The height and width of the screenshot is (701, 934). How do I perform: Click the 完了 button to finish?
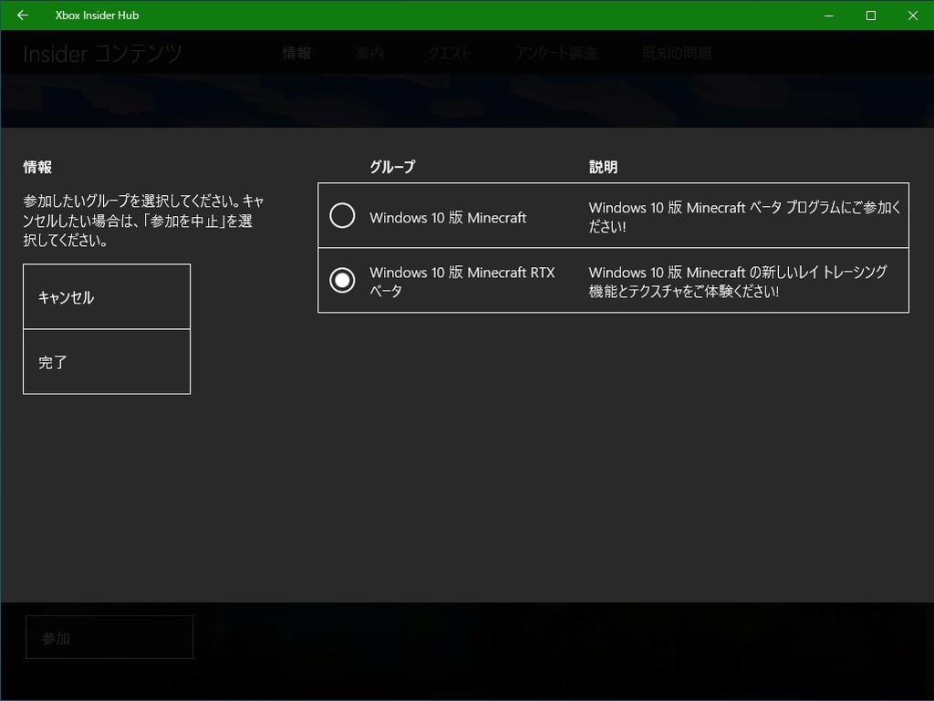click(x=107, y=361)
